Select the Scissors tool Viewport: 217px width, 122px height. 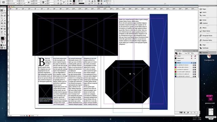(x=2, y=26)
